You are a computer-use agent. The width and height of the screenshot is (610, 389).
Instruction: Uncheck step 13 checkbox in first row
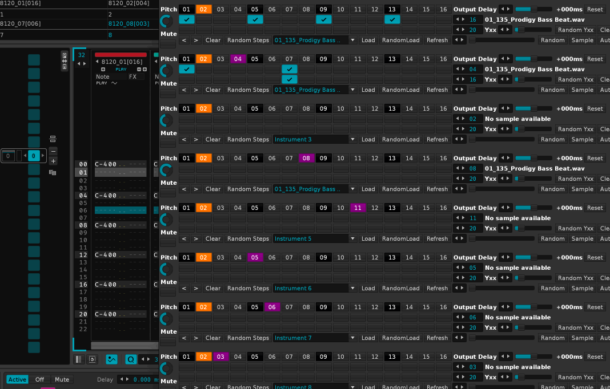coord(392,19)
